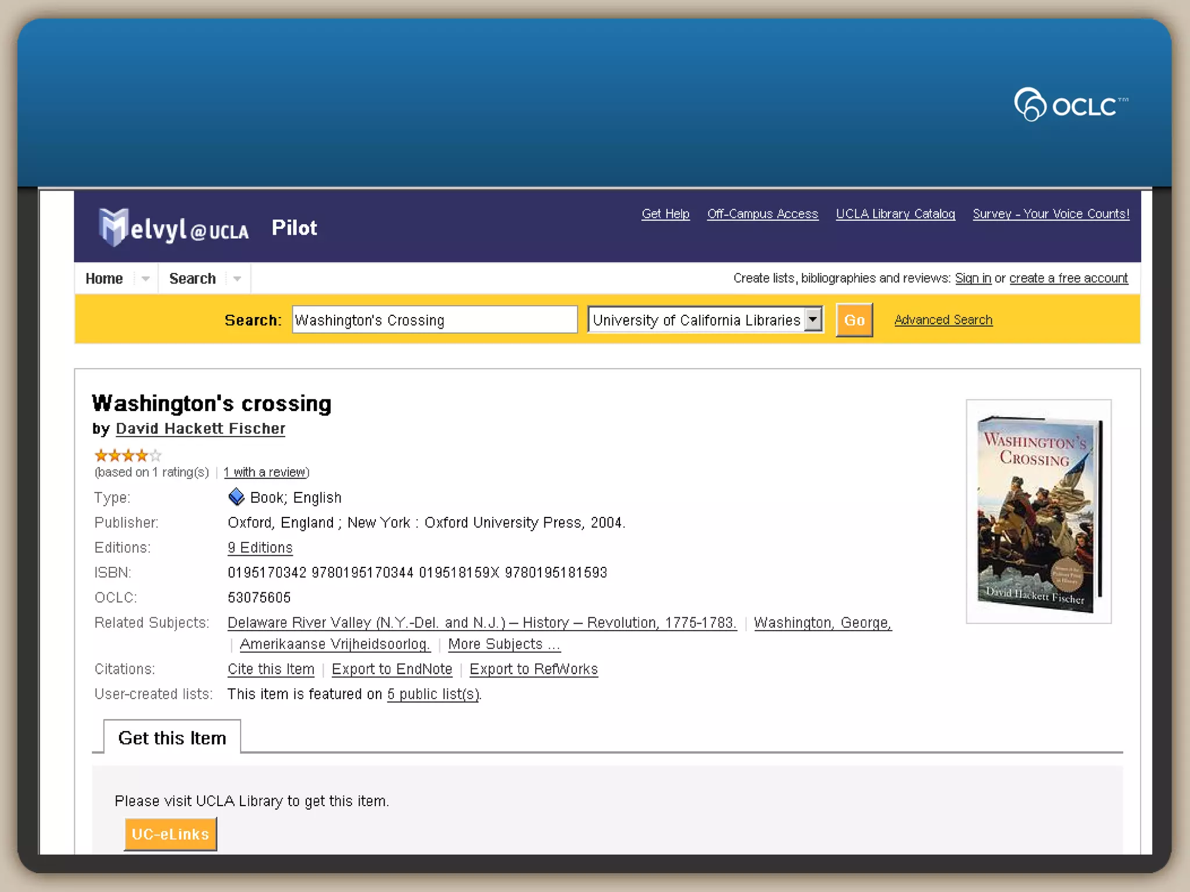Expand the Home menu dropdown arrow
The image size is (1190, 892).
tap(145, 279)
